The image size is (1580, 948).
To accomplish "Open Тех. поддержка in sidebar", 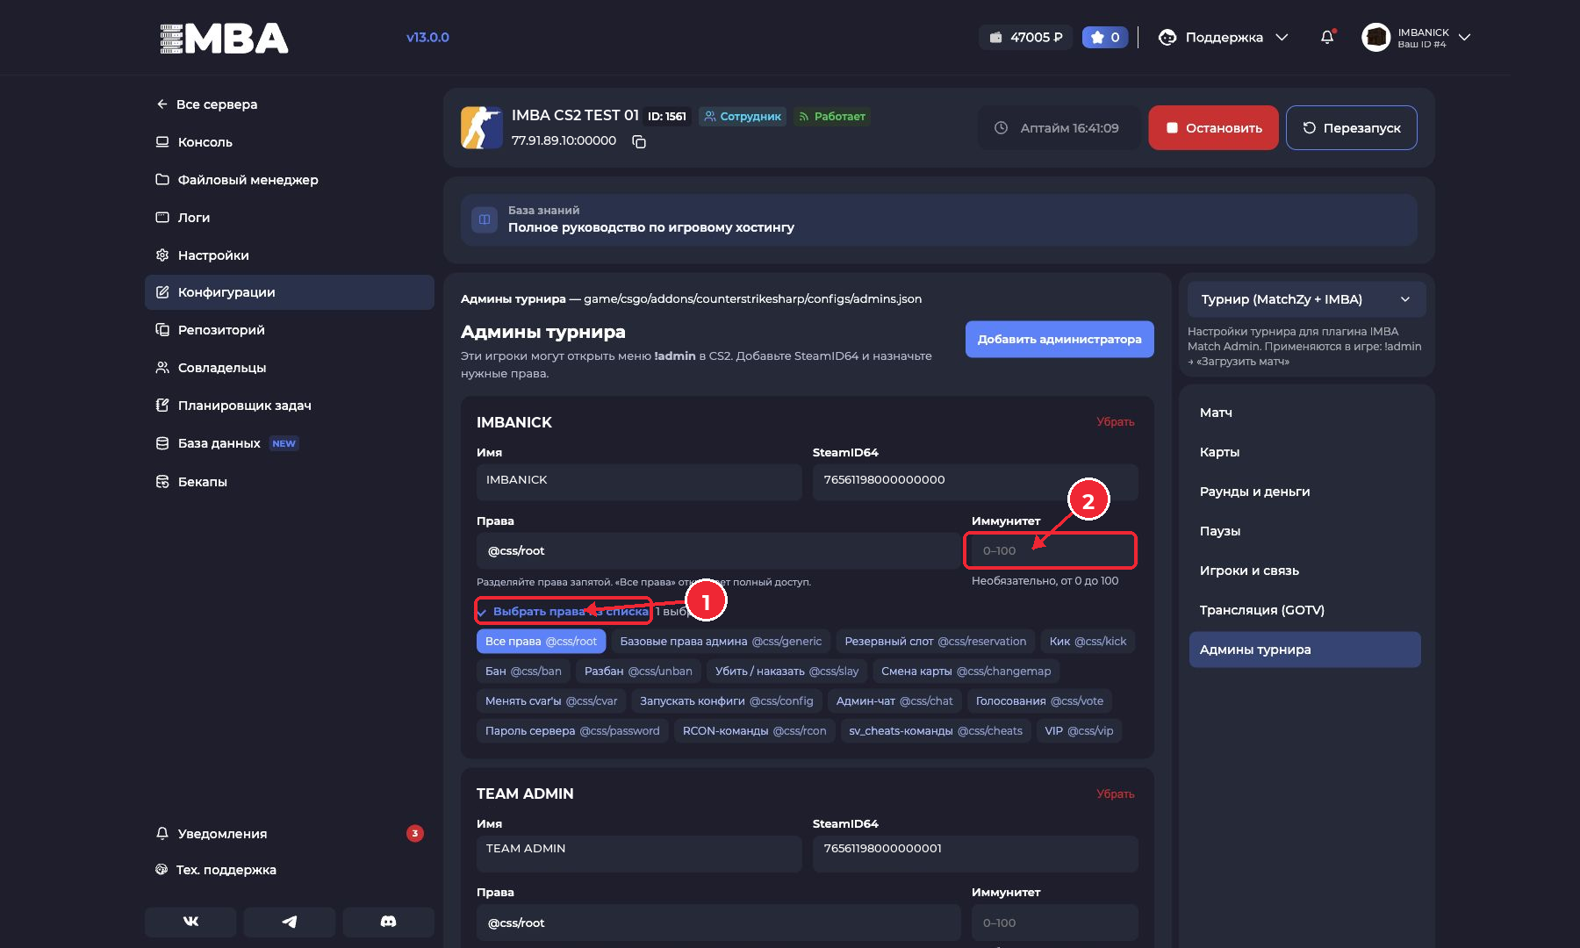I will coord(290,870).
